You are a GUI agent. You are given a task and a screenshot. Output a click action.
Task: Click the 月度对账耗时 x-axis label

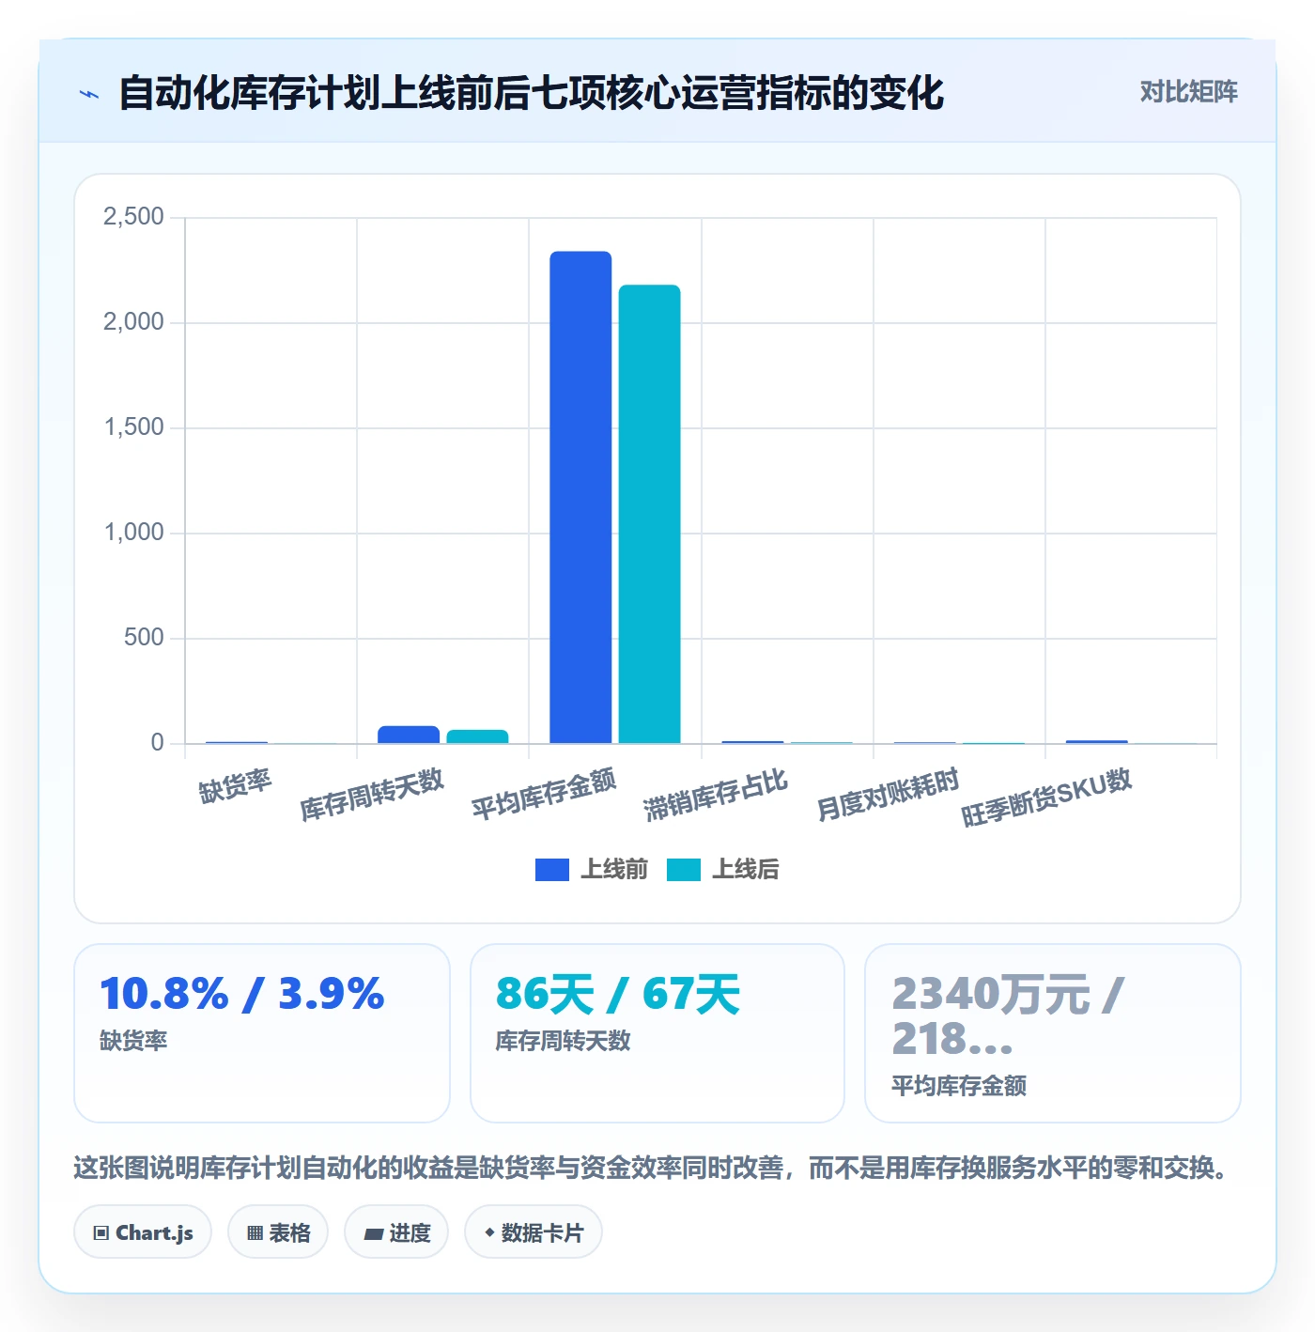(889, 794)
